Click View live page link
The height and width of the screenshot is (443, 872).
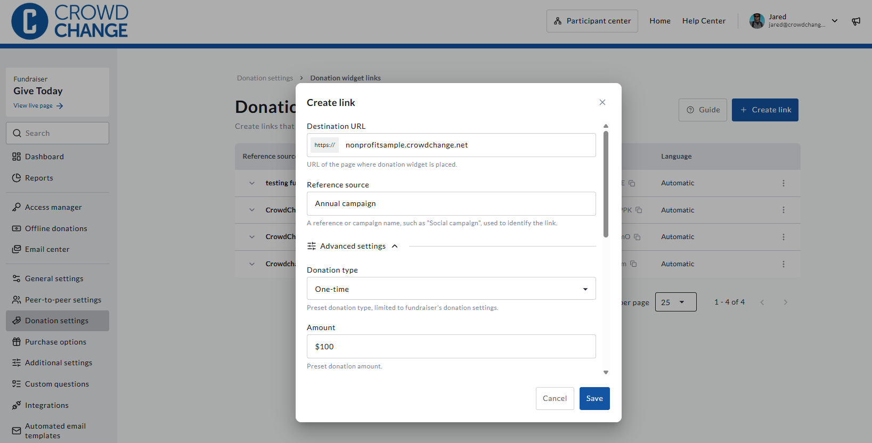(x=38, y=105)
